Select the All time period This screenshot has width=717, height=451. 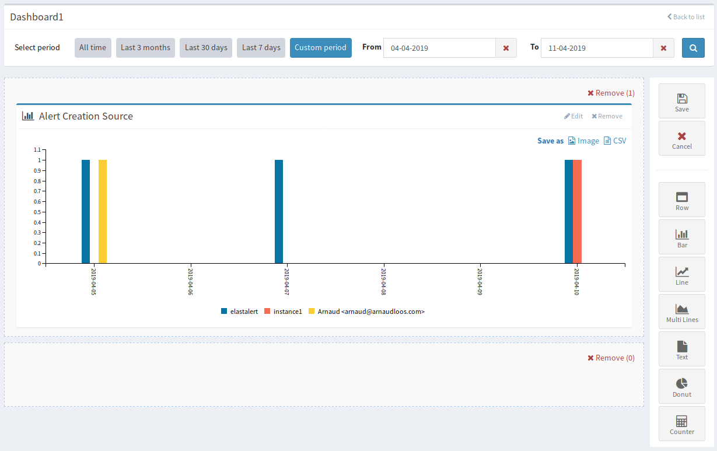coord(93,48)
